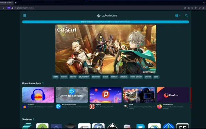Screen dimensions: 206x129
Task: Click the Uptodown logo
Action: (x=107, y=15)
